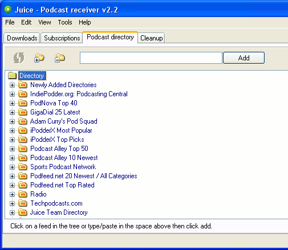Expand Podcast Alley Top 50 node
Image resolution: width=288 pixels, height=250 pixels.
click(x=12, y=149)
